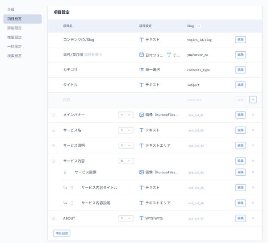Delete the サービス内容タイトル item with X
The image size is (268, 243).
[x=253, y=187]
